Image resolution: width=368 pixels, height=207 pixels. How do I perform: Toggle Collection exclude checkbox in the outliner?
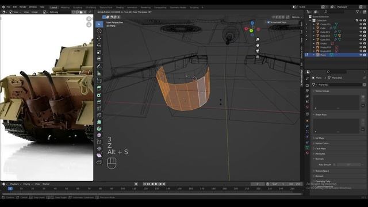(x=357, y=21)
